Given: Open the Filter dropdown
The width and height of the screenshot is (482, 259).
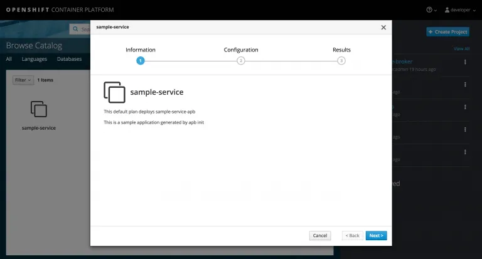Looking at the screenshot, I should [x=23, y=80].
